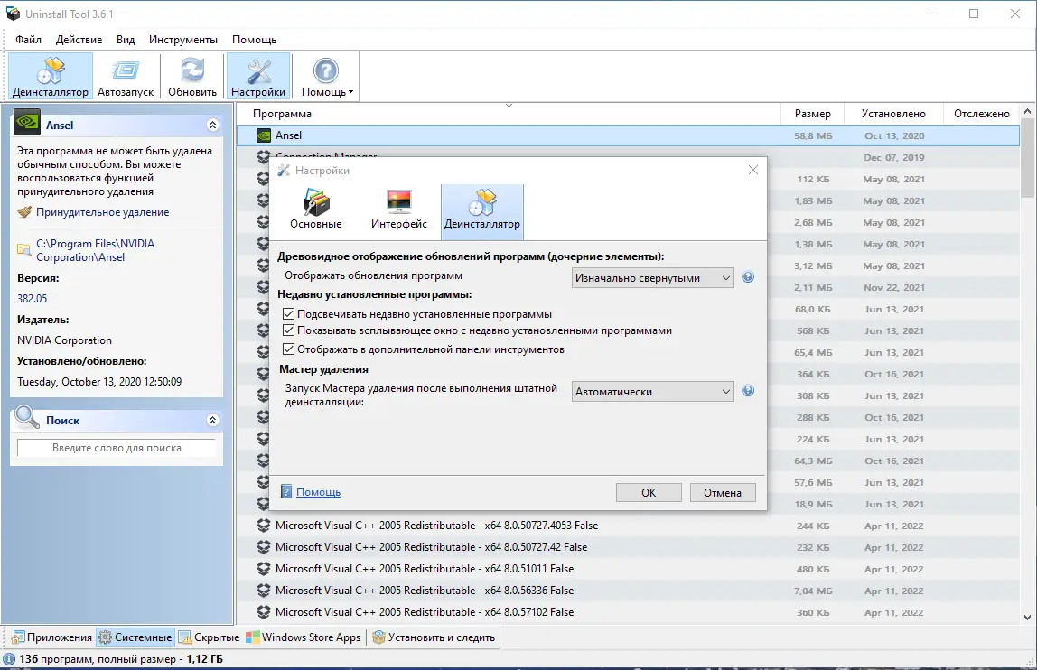Select the Интерфейс settings tab icon
1037x670 pixels.
point(398,202)
